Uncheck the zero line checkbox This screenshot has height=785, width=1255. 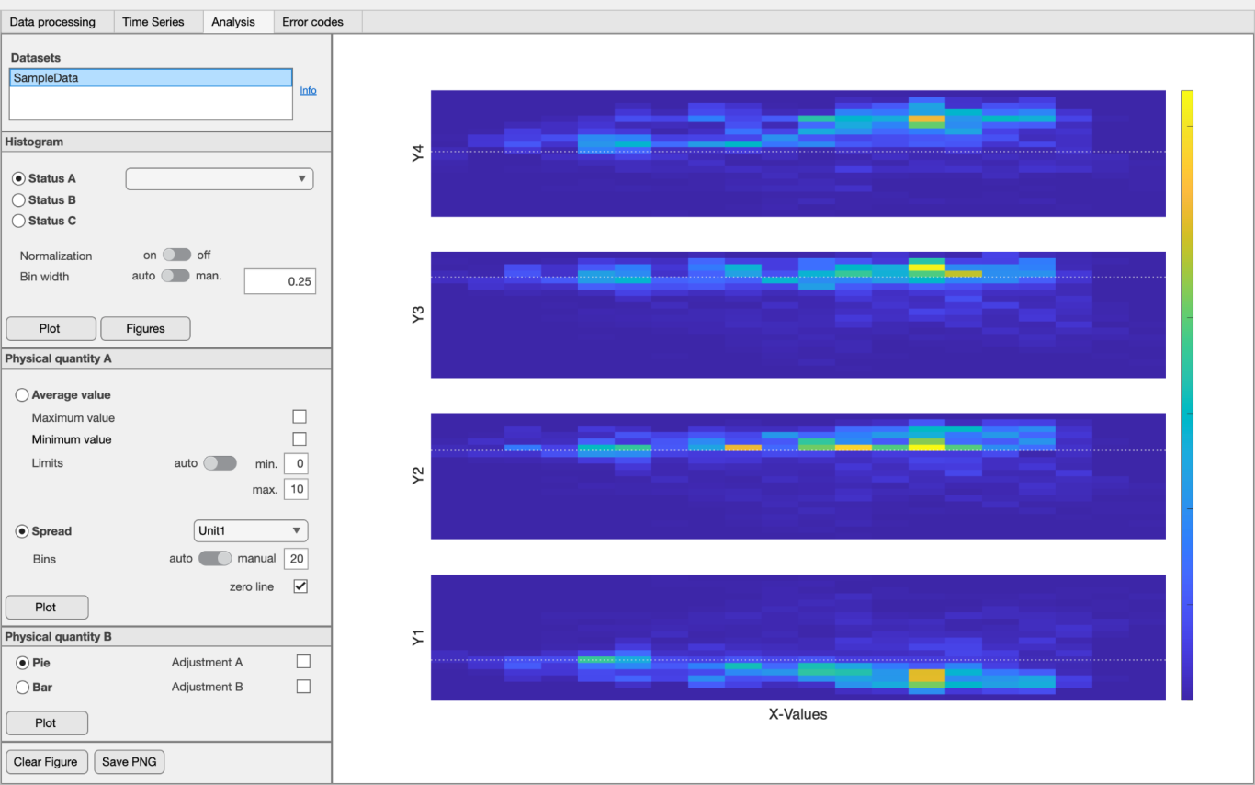pyautogui.click(x=300, y=586)
